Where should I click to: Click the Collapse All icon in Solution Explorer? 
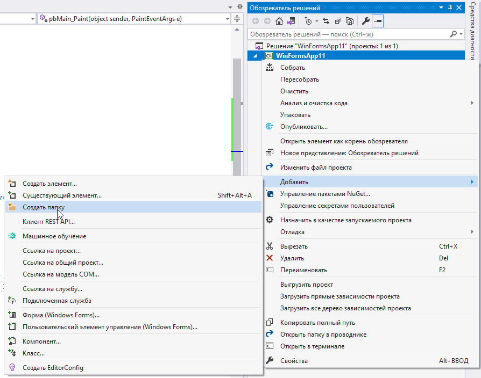[x=337, y=21]
